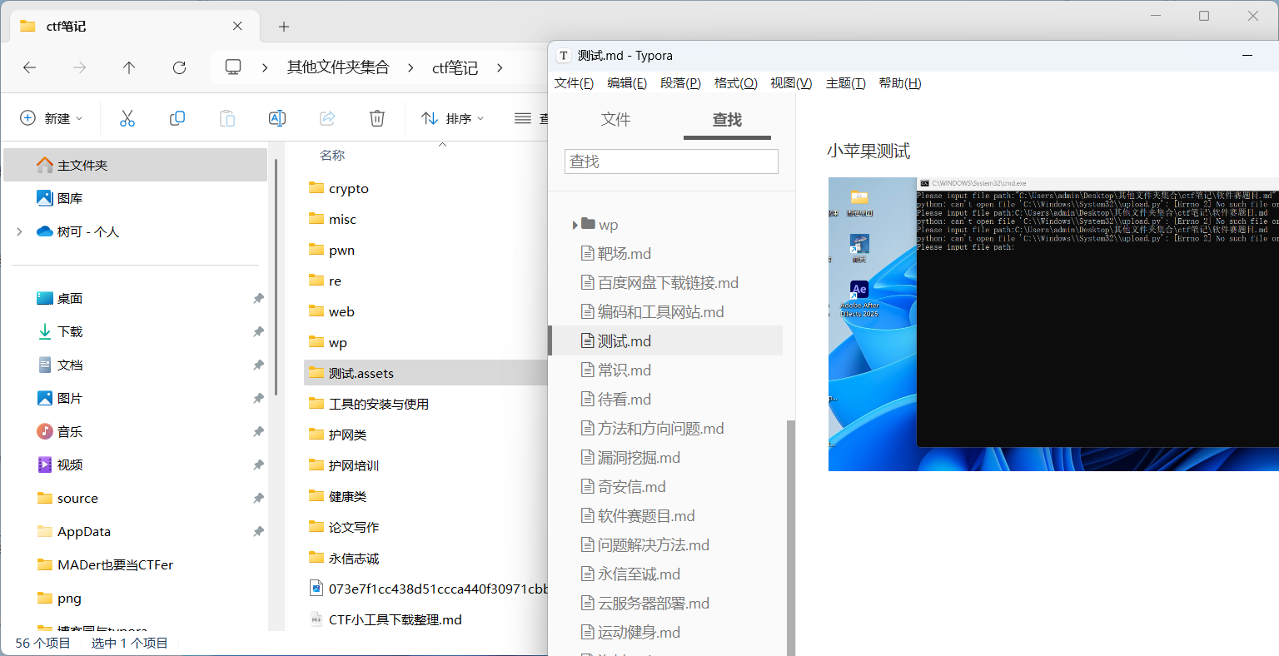Screen dimensions: 1279x656
Task: Open the 格式(O) menu in Typora
Action: point(735,83)
